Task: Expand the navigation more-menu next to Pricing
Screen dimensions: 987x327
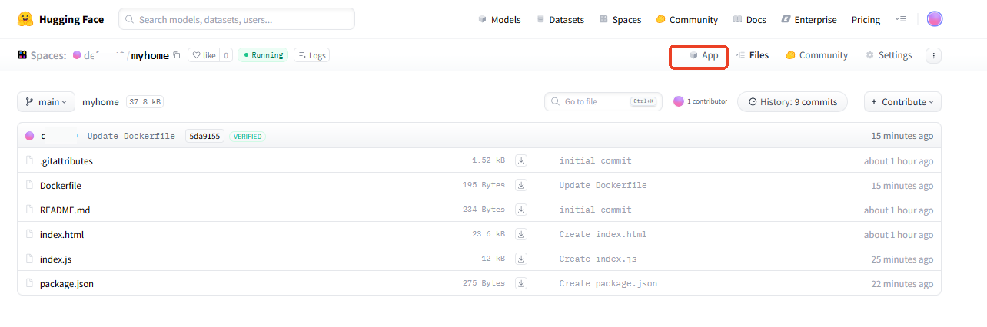Action: tap(901, 19)
